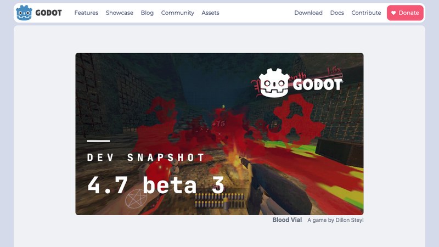The image size is (439, 247).
Task: Click the 'A game by Dillon Steyl' text
Action: pos(335,220)
